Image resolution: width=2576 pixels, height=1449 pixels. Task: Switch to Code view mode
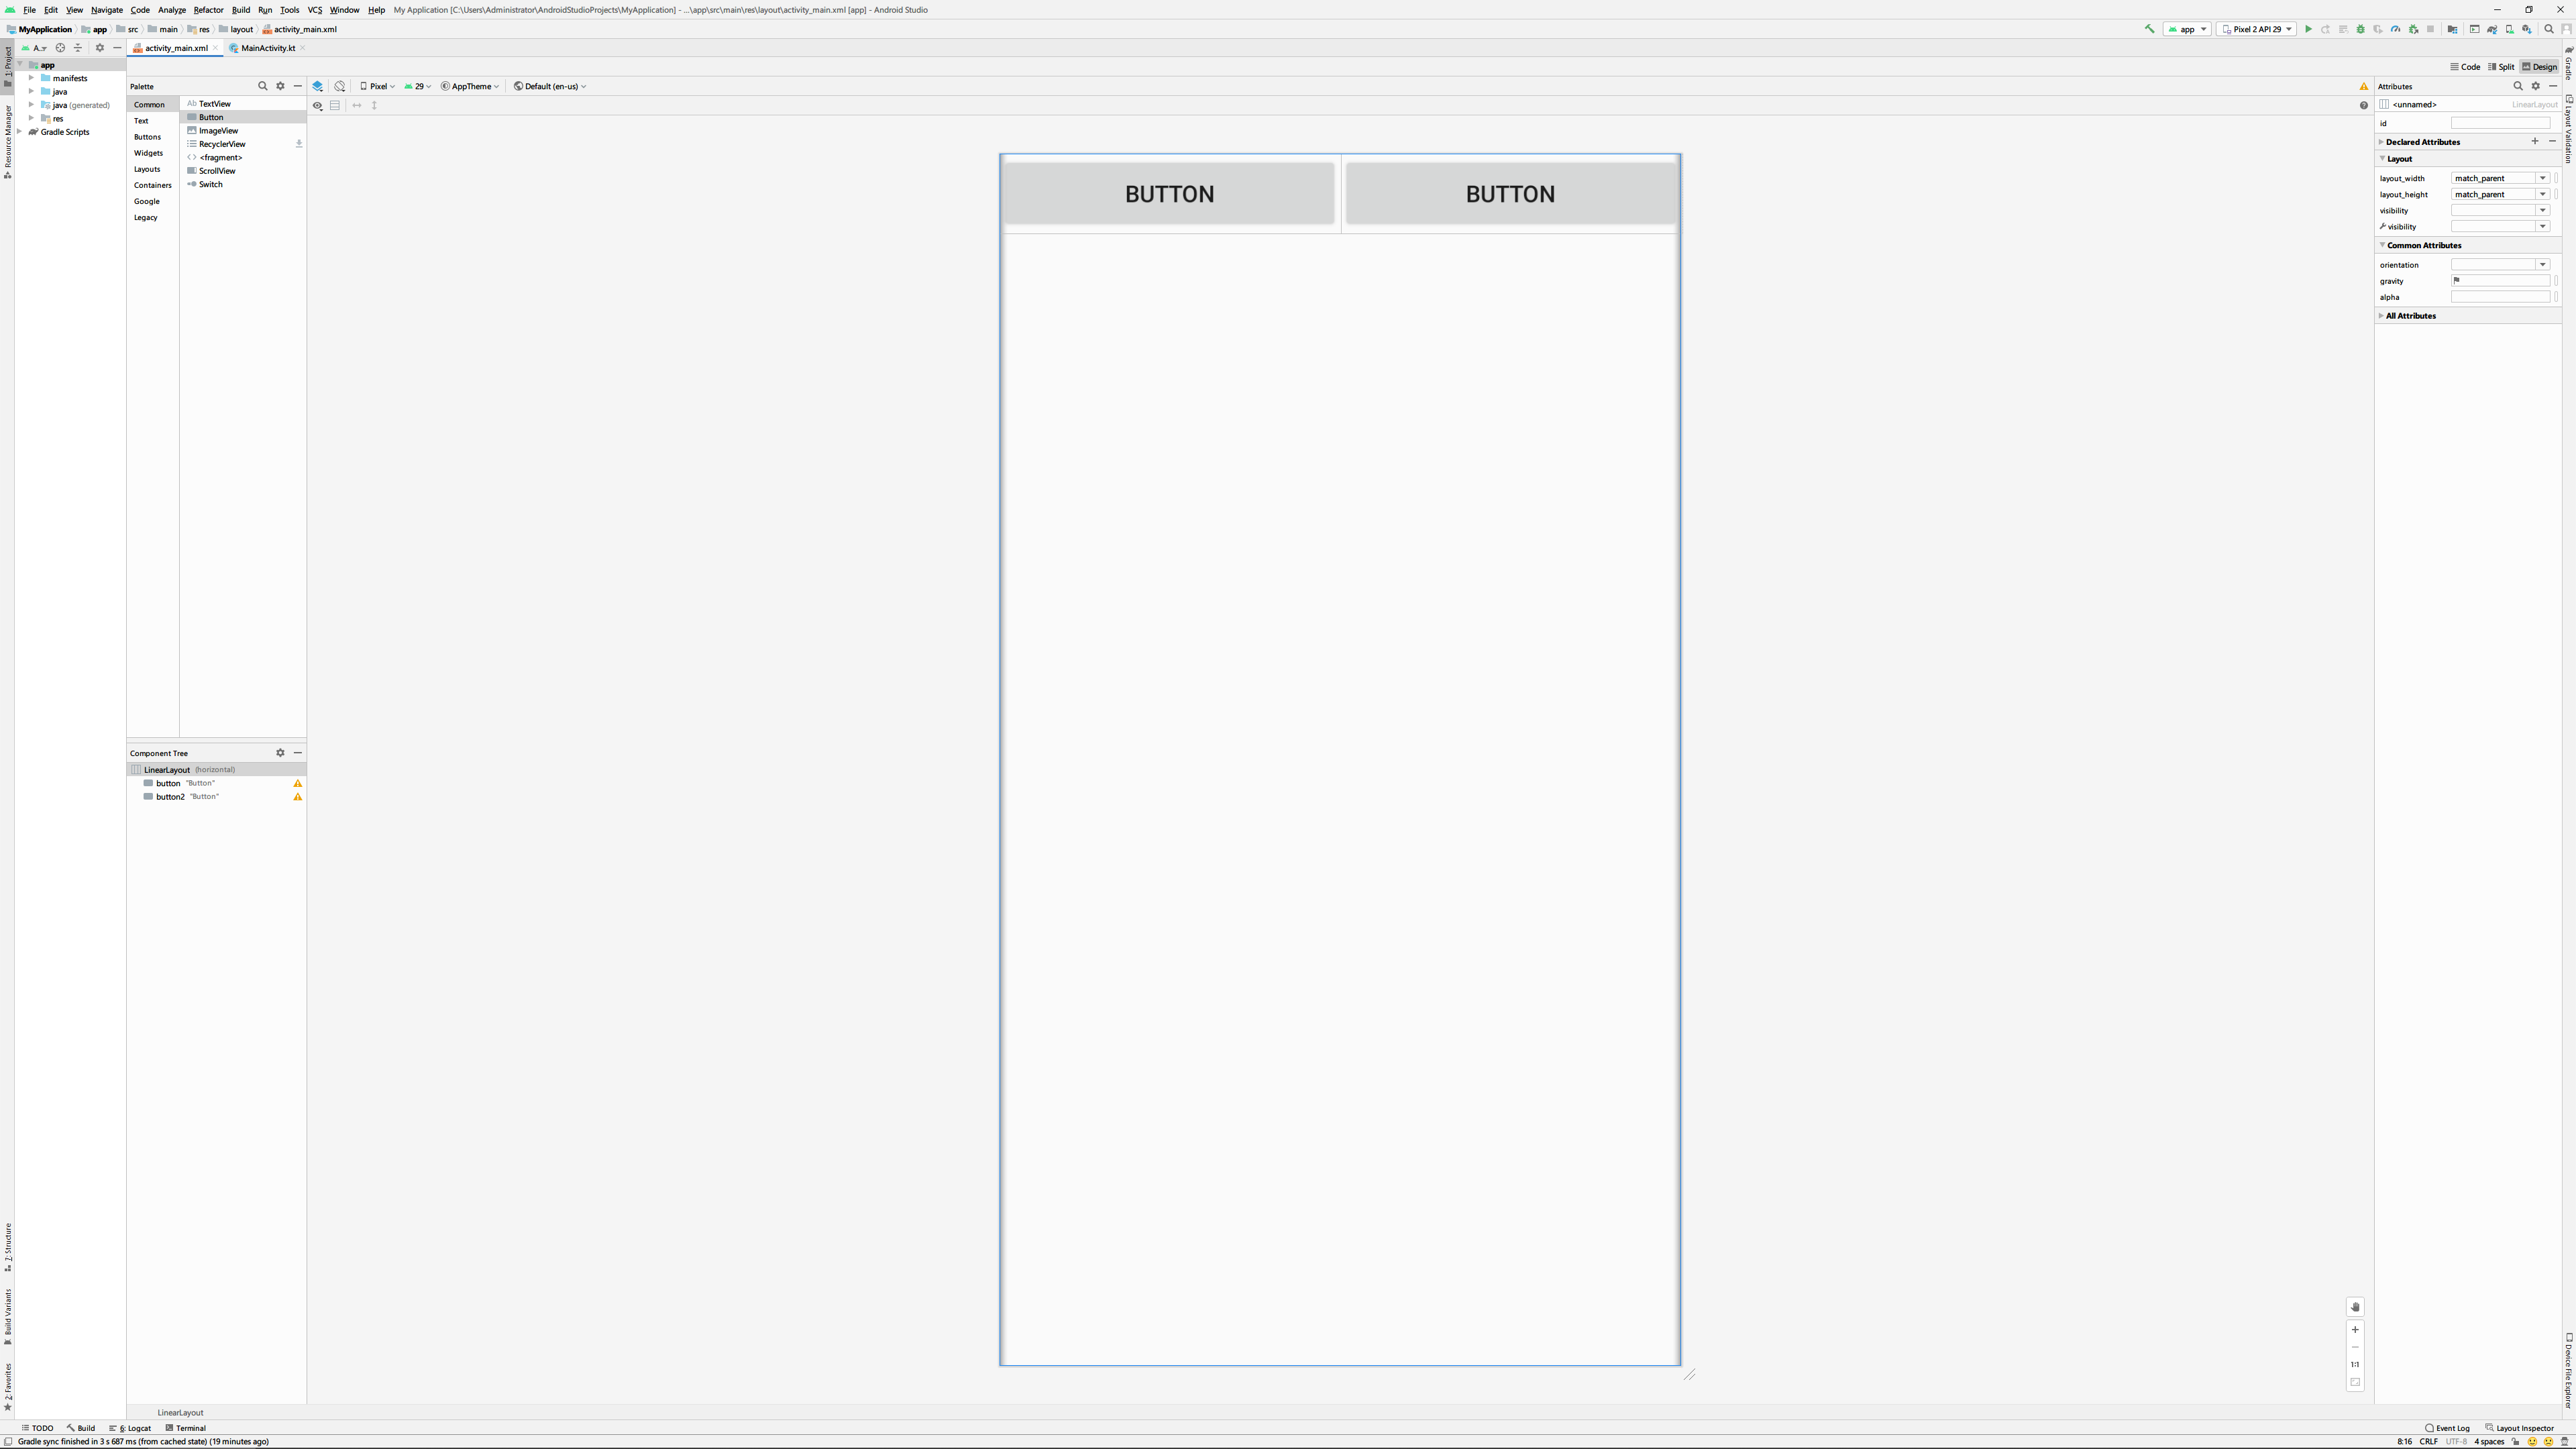click(x=2464, y=67)
